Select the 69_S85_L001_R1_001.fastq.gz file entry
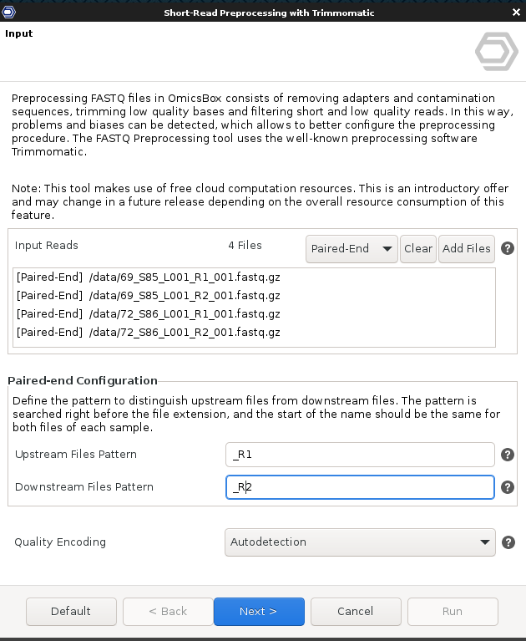The height and width of the screenshot is (641, 526). tap(148, 277)
